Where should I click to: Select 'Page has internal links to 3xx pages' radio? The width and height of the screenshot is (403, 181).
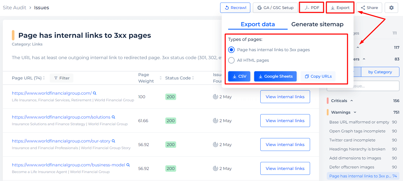pos(231,50)
